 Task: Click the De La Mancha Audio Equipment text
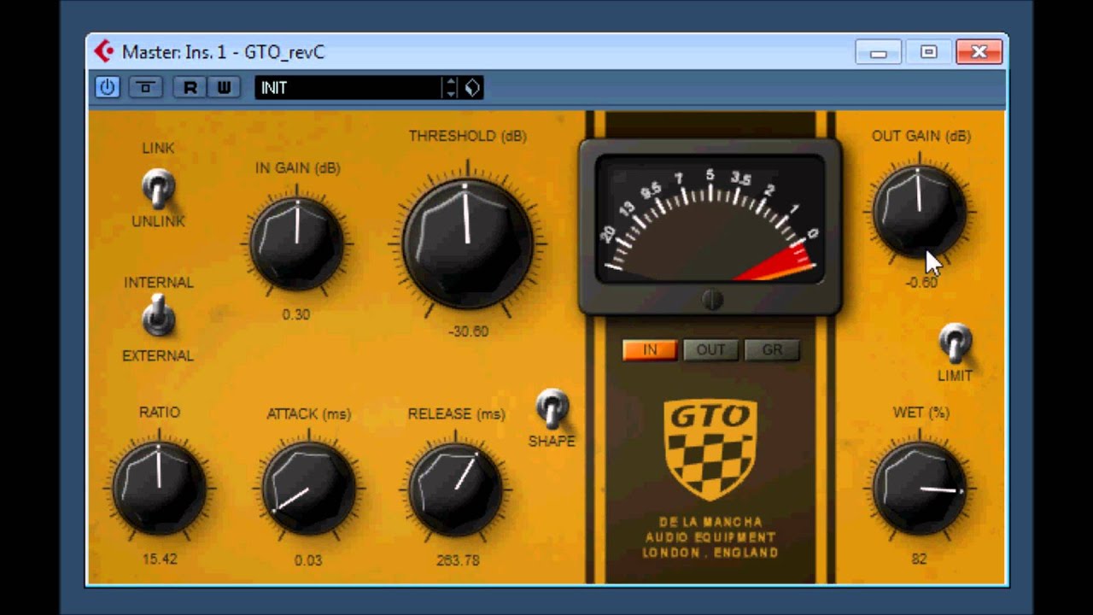point(710,537)
